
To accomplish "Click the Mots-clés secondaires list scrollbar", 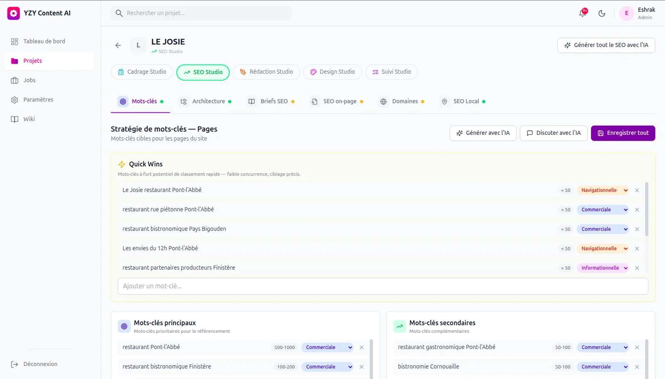I will pos(647,359).
